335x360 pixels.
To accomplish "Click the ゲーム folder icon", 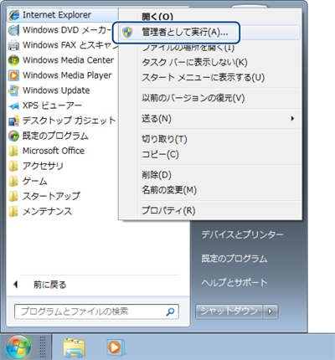I will pos(13,181).
